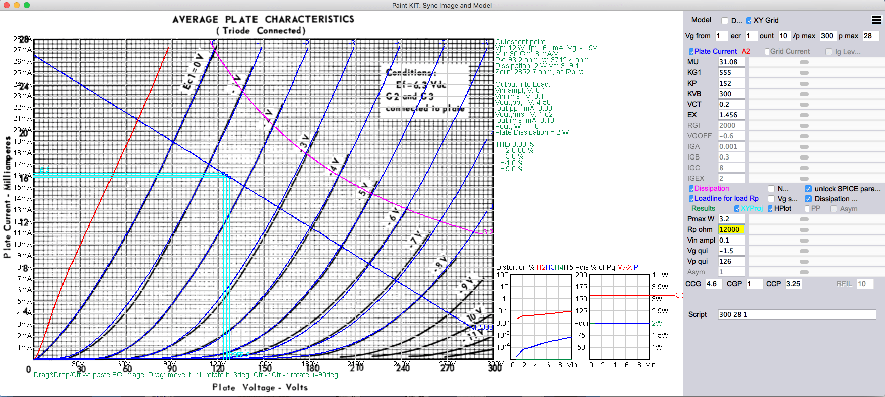Viewport: 885px width, 397px height.
Task: Click the Pmax W slider handle
Action: 804,219
